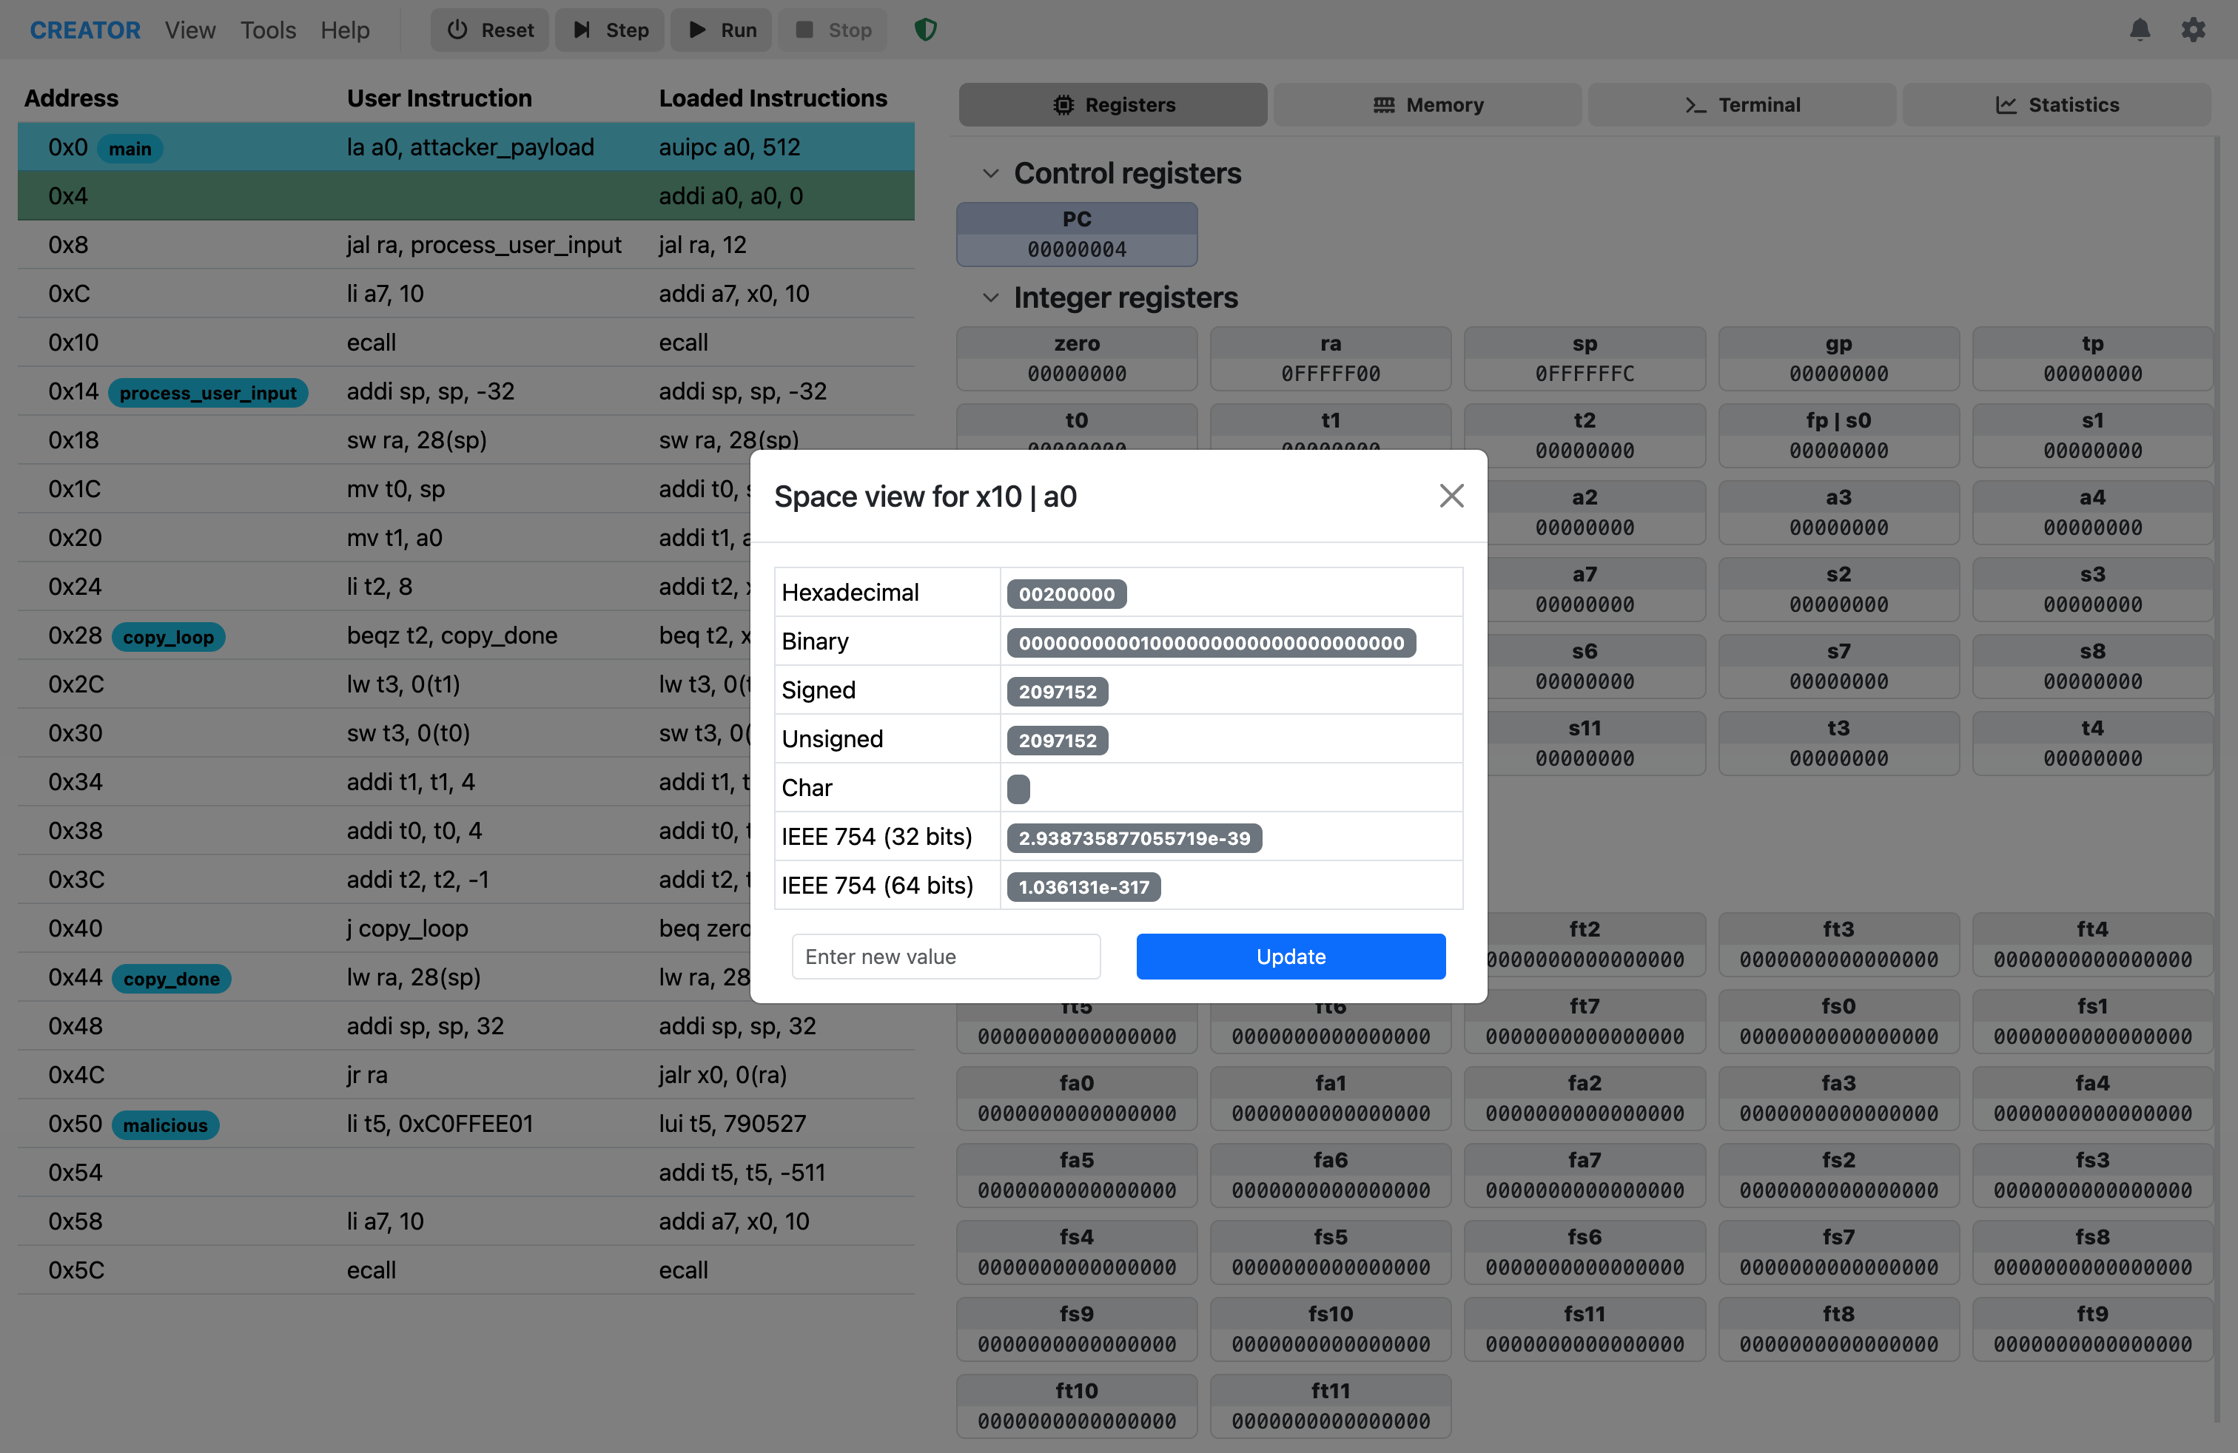Image resolution: width=2238 pixels, height=1453 pixels.
Task: Click the Hexadecimal value badge 00200000
Action: click(x=1066, y=593)
